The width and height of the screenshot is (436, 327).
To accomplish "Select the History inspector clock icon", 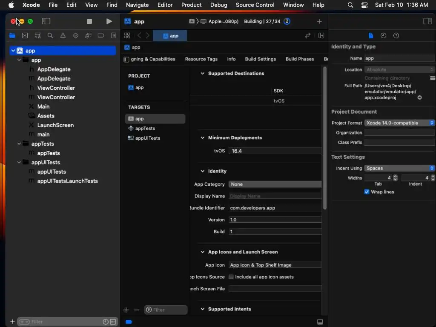I will coord(384,36).
